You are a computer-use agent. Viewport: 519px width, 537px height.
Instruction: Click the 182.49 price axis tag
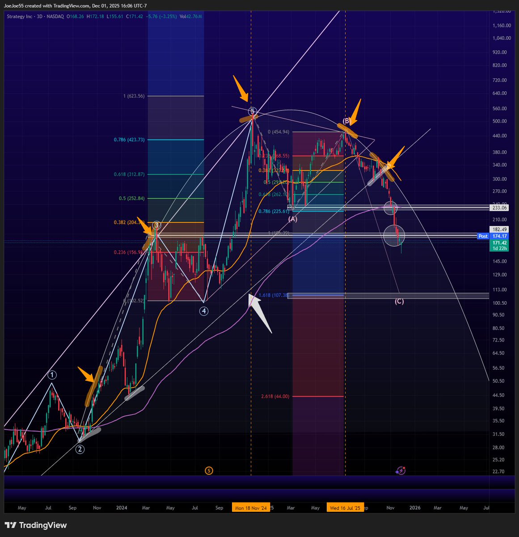(499, 229)
